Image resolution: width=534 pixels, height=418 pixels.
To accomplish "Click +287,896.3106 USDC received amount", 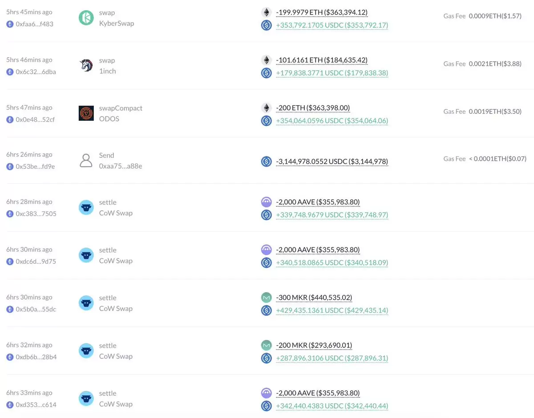I will click(x=332, y=358).
